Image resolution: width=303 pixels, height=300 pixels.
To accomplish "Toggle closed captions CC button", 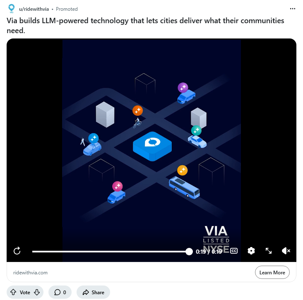I will pyautogui.click(x=234, y=251).
